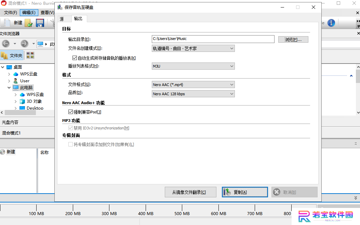360x225 pixels.
Task: Minimize the 保存音轨至硬盘 dialog
Action: [x=282, y=7]
